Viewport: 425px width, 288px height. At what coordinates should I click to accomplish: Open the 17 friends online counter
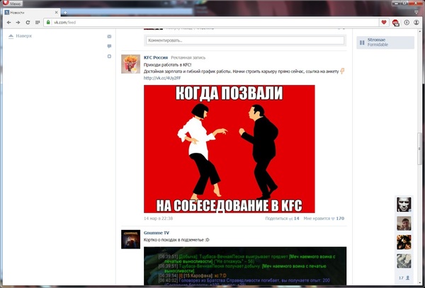(404, 277)
